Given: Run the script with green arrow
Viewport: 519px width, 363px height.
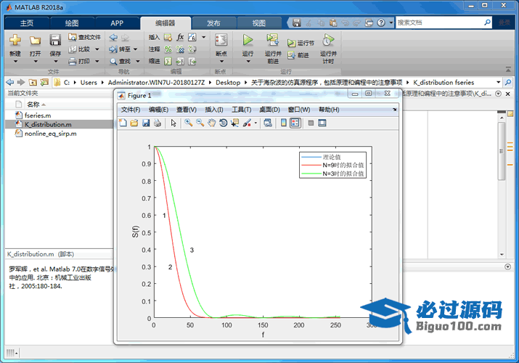Looking at the screenshot, I should (x=248, y=40).
